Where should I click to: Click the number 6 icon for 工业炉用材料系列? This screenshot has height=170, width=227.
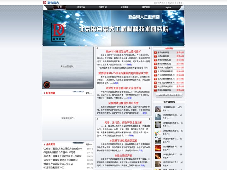(x=155, y=71)
